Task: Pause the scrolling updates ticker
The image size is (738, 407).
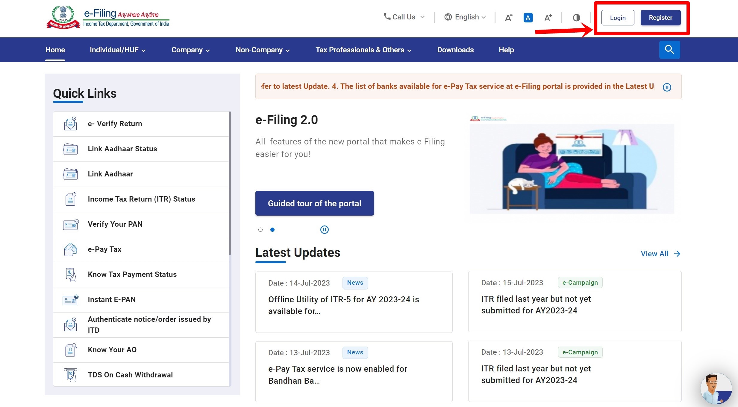Action: coord(667,87)
